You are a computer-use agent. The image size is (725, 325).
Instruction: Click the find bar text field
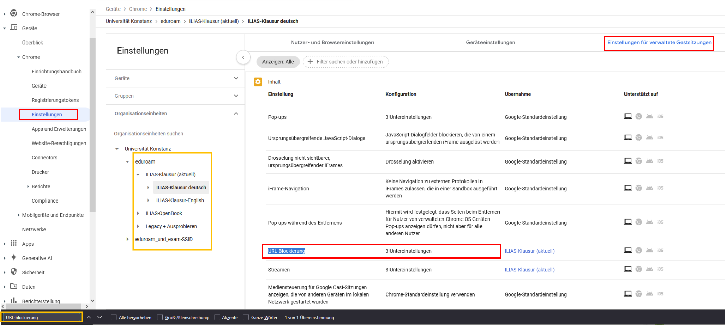[42, 317]
